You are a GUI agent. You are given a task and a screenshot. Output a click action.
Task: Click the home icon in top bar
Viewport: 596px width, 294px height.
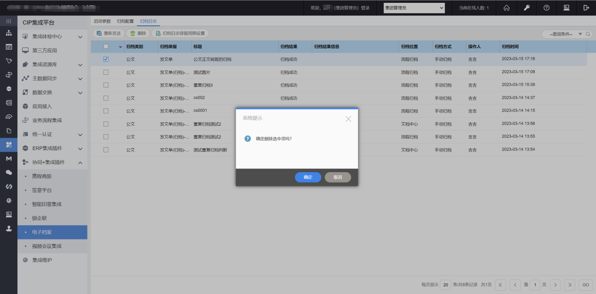point(507,8)
